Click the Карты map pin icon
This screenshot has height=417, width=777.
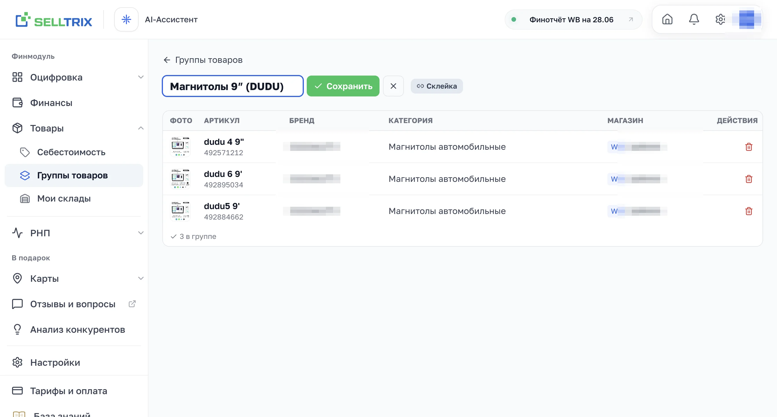pyautogui.click(x=17, y=278)
